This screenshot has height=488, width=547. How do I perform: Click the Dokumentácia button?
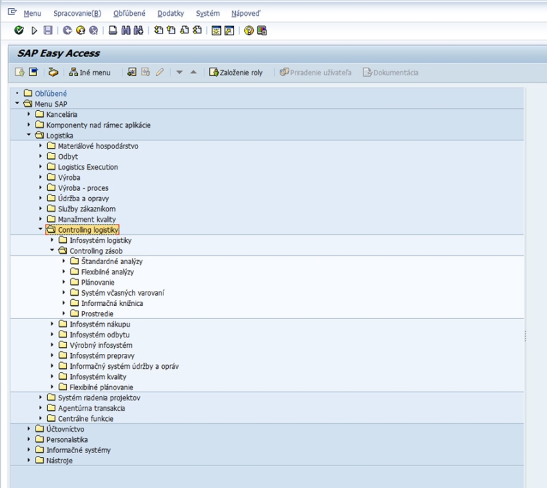coord(390,73)
